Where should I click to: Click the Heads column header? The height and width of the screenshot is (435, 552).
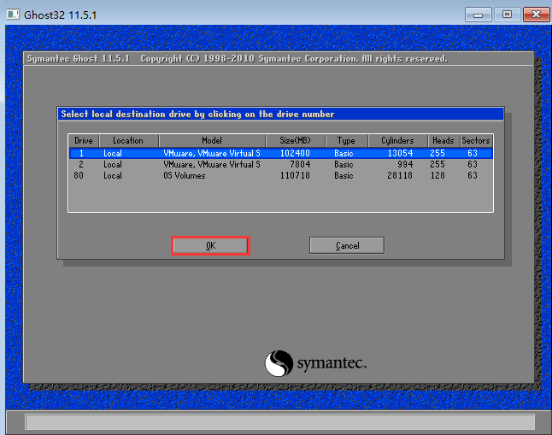coord(443,140)
